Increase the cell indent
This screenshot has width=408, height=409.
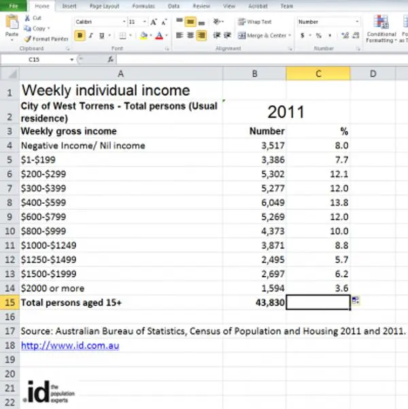228,35
